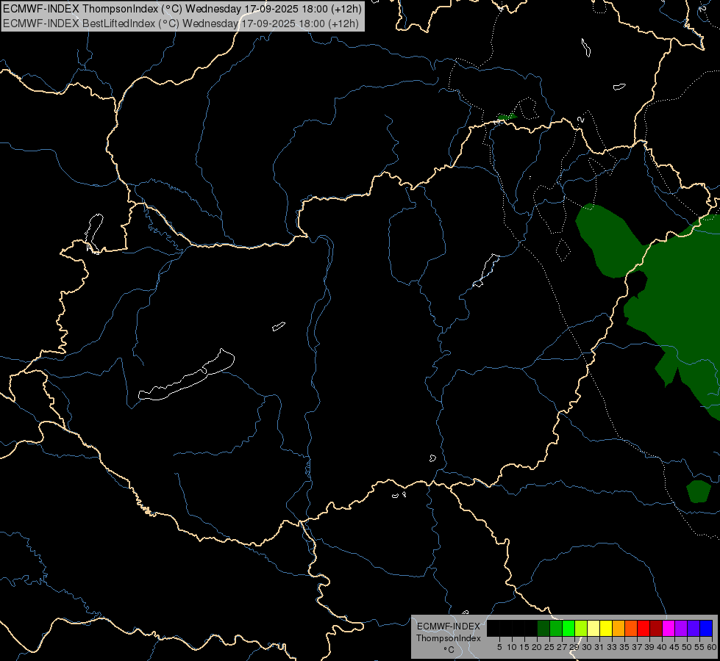Click the small green patch near northern border
720x661 pixels.
click(x=507, y=117)
